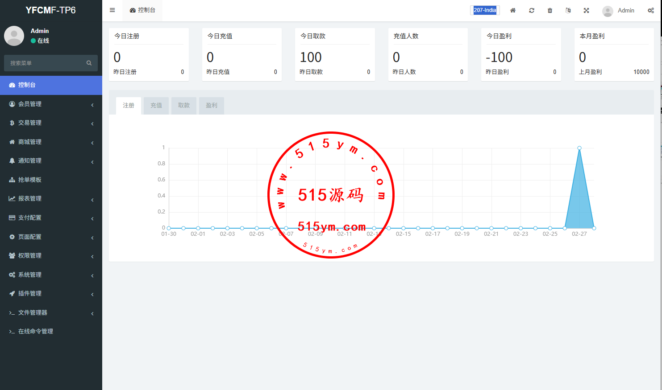662x390 pixels.
Task: Select the 取款 chart tab
Action: pyautogui.click(x=184, y=106)
